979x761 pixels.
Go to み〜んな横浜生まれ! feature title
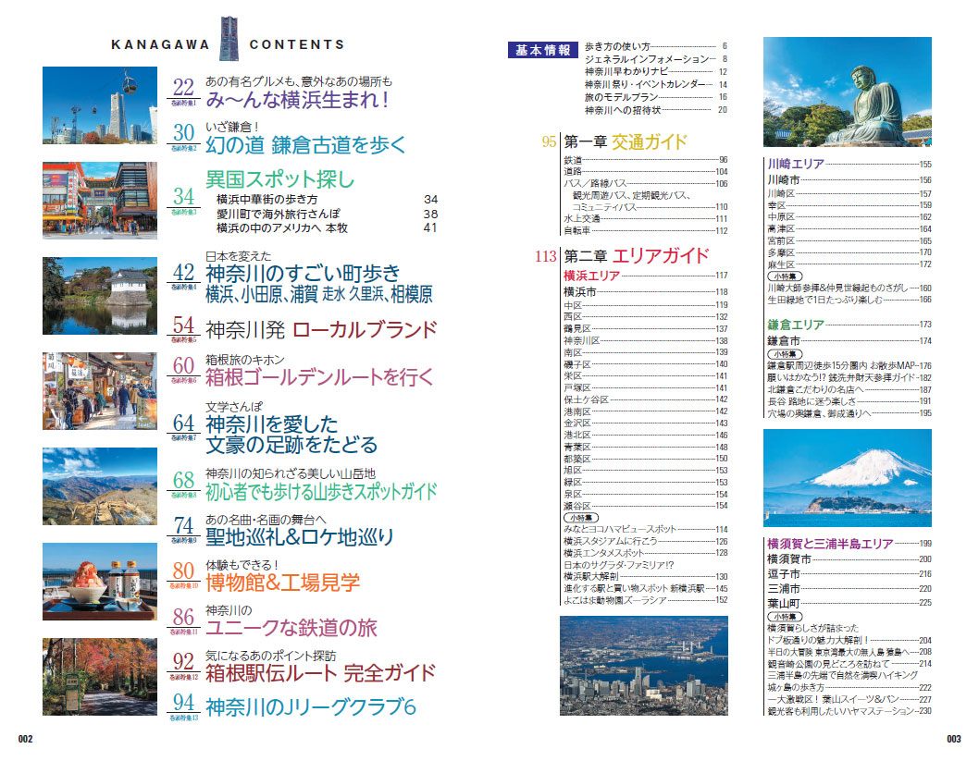pyautogui.click(x=296, y=100)
